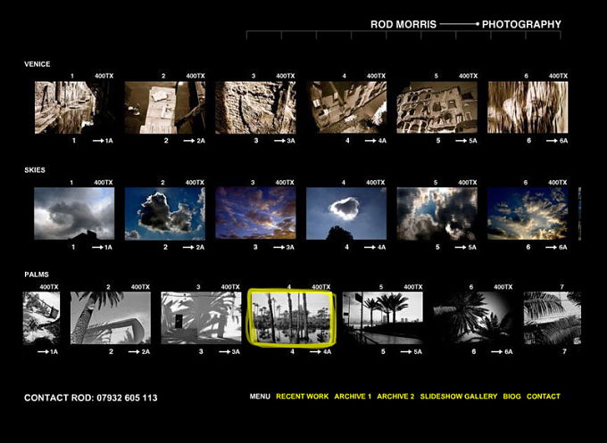Click the 6A arrow under Palms photo 6
The image size is (607, 443).
point(502,352)
